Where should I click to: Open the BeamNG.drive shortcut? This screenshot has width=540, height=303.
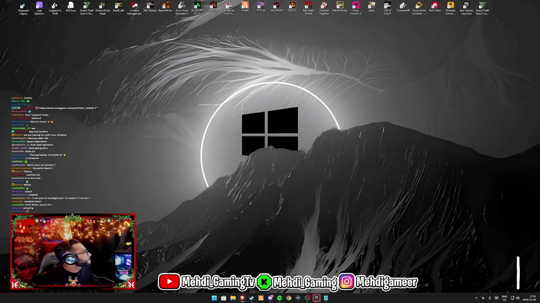166,7
